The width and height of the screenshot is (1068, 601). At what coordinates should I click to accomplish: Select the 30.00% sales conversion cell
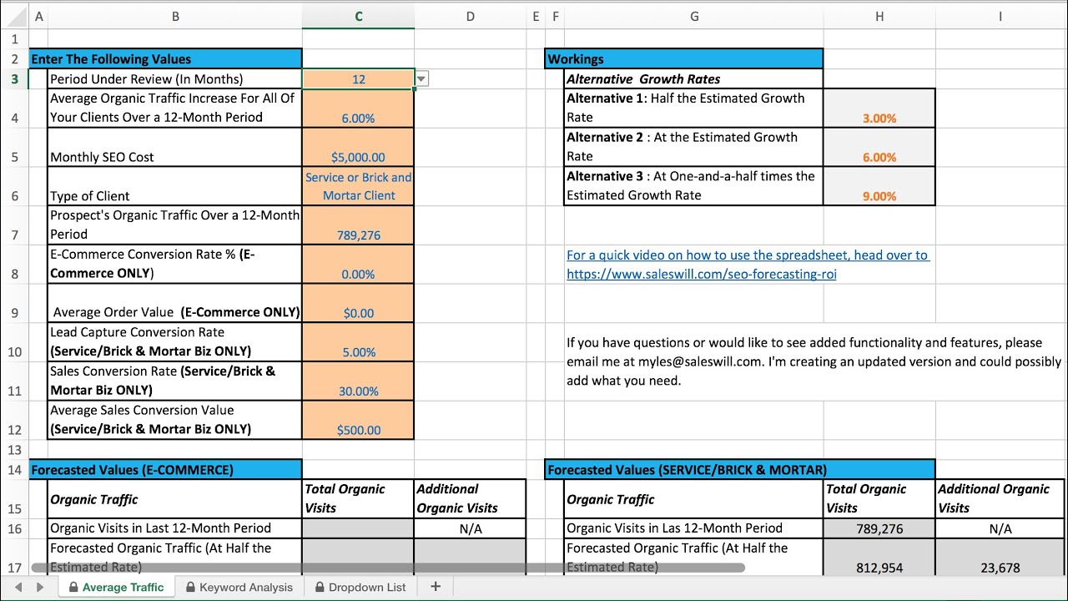pos(359,381)
